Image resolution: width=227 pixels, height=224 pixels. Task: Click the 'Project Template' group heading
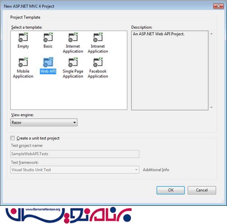coord(25,17)
